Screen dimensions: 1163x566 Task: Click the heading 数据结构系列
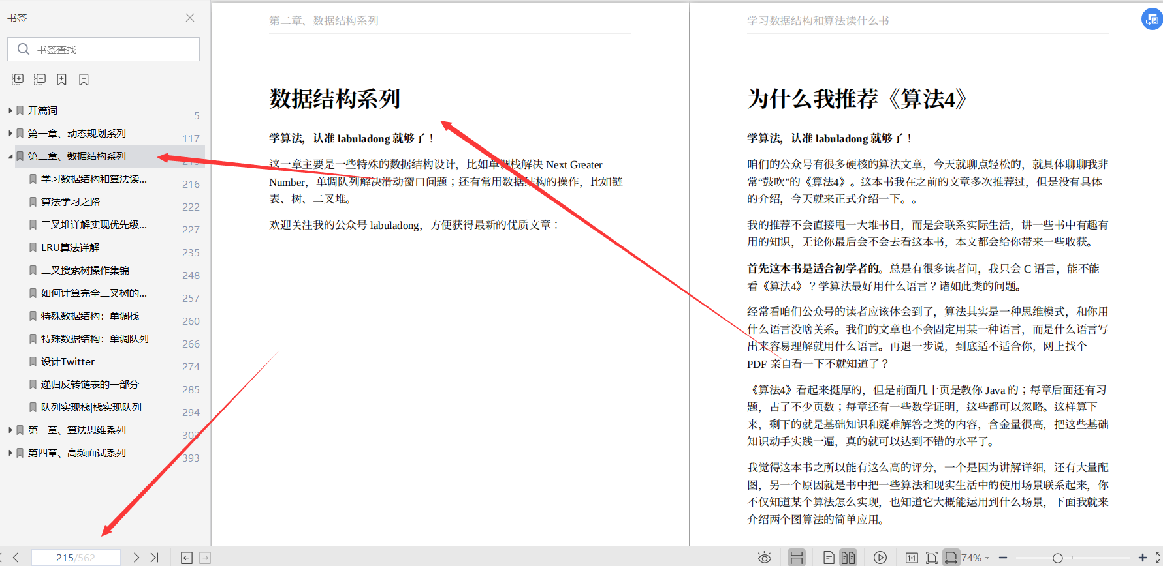click(334, 98)
